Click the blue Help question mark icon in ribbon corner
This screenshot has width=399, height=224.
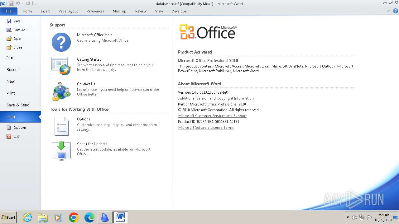click(395, 11)
